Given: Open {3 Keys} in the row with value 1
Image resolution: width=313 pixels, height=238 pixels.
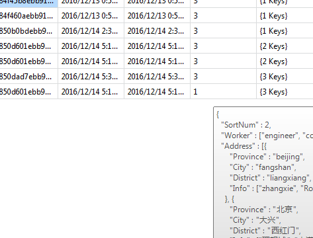Looking at the screenshot, I should [x=285, y=91].
